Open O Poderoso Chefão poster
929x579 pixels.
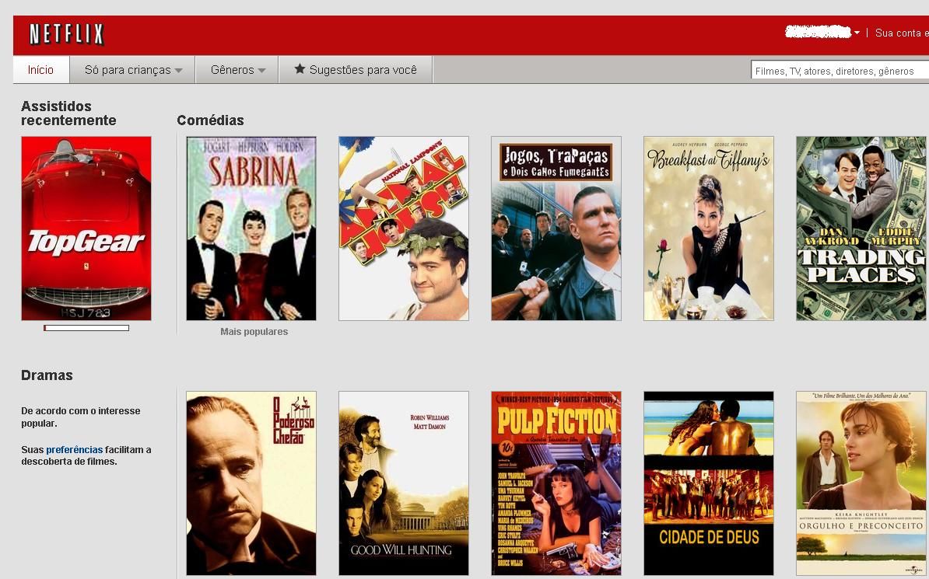[x=251, y=483]
